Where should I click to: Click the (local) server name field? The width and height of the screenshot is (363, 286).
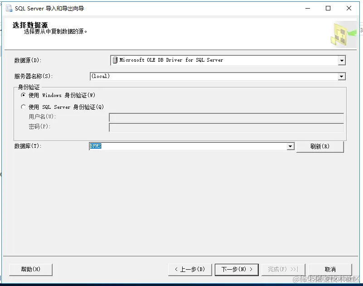(x=218, y=77)
